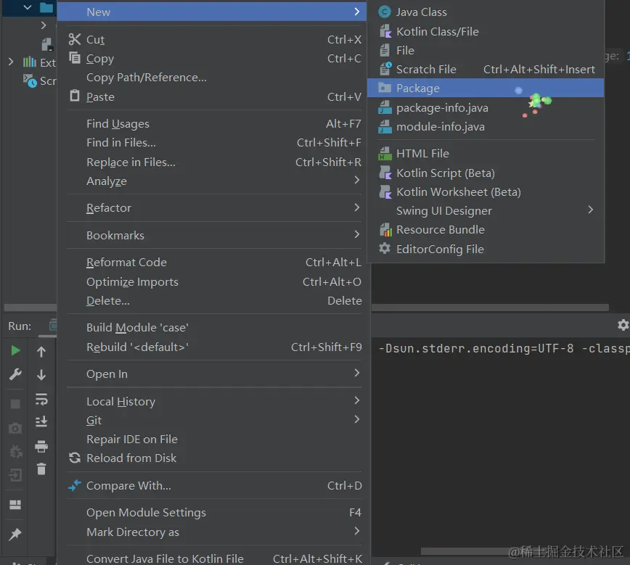Click the layout icon in Run panel
The height and width of the screenshot is (565, 630).
coord(15,505)
